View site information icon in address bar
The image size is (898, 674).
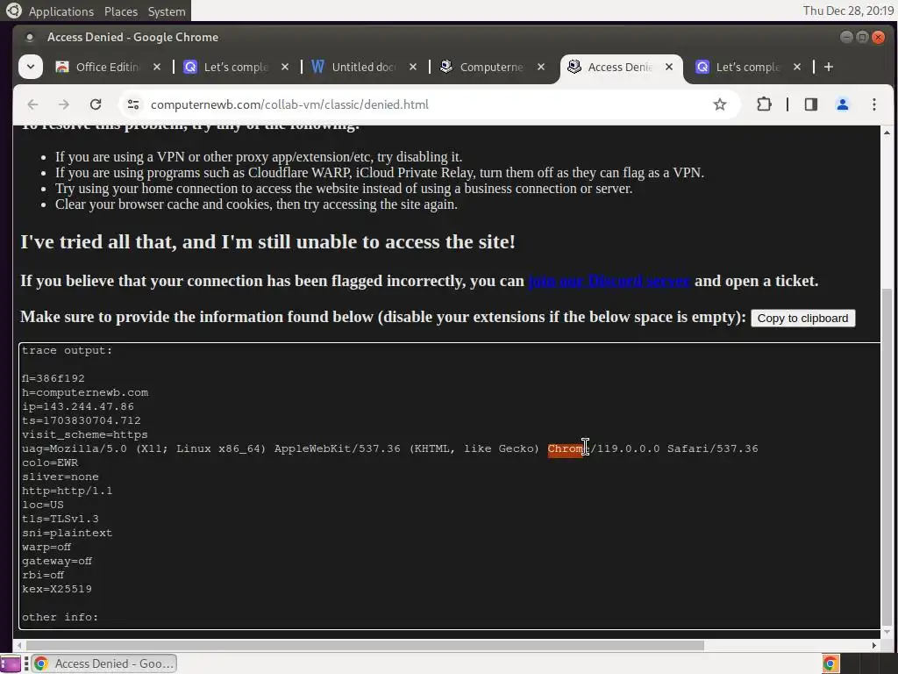click(x=133, y=104)
